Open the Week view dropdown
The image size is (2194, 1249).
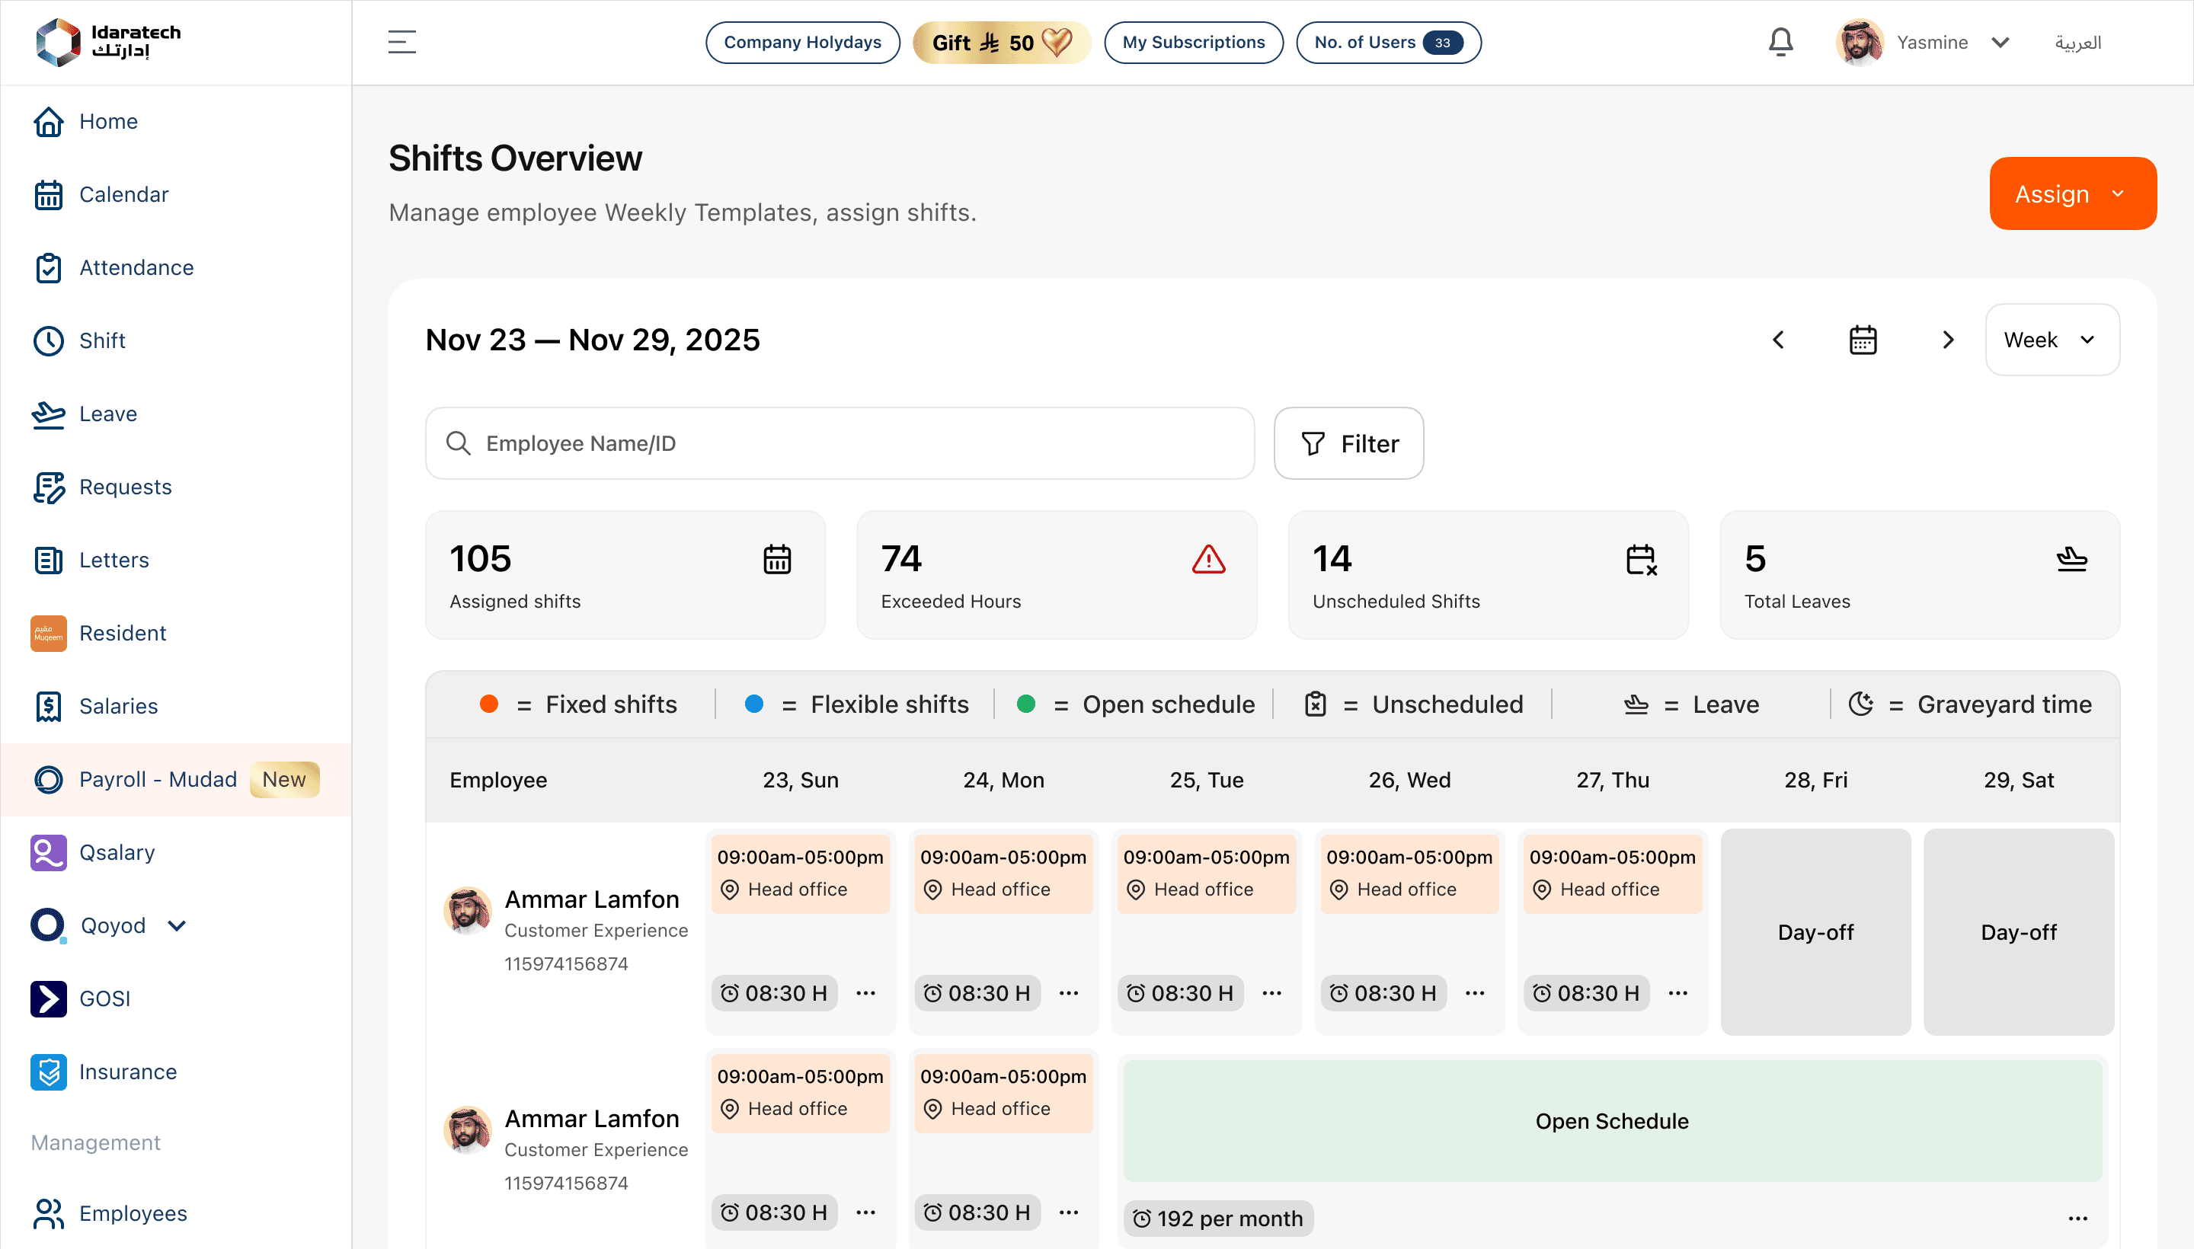(2051, 340)
